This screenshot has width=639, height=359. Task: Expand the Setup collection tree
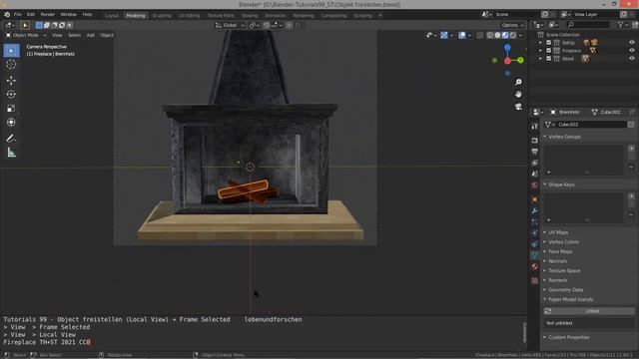click(540, 42)
